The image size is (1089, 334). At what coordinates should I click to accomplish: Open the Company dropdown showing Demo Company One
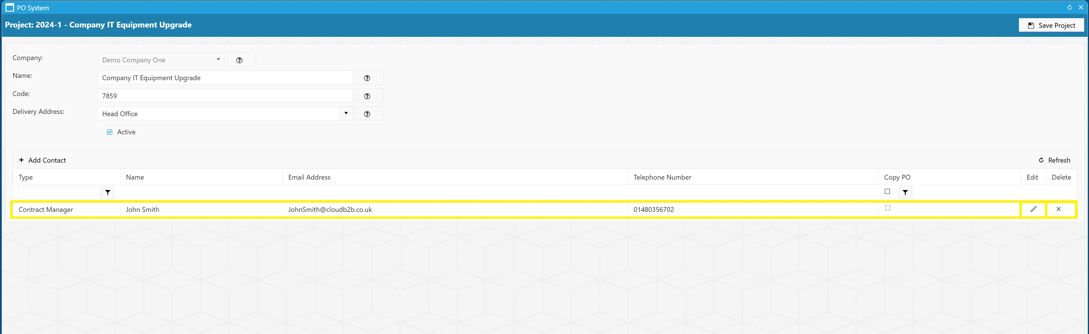tap(161, 60)
